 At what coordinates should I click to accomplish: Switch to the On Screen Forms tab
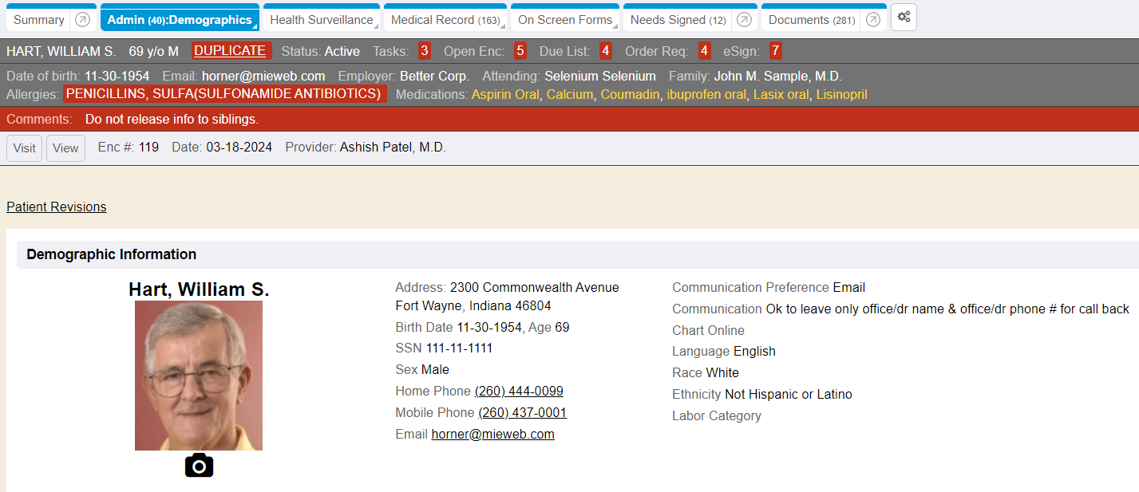564,20
